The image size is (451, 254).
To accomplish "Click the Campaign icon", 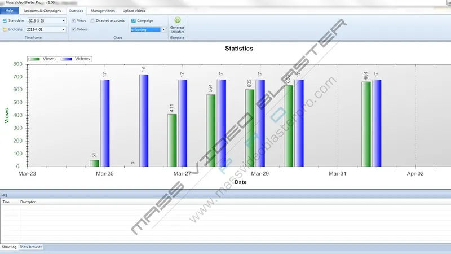I will point(134,21).
